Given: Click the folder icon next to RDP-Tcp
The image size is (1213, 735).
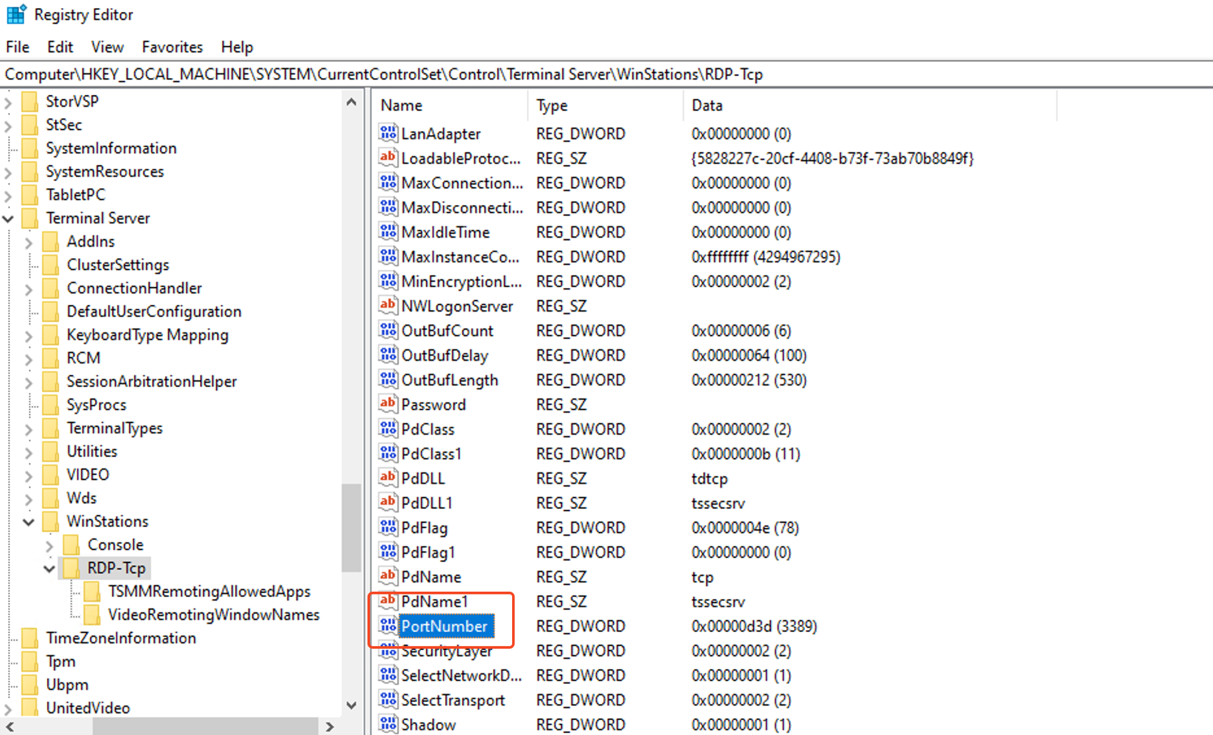Looking at the screenshot, I should coord(72,568).
